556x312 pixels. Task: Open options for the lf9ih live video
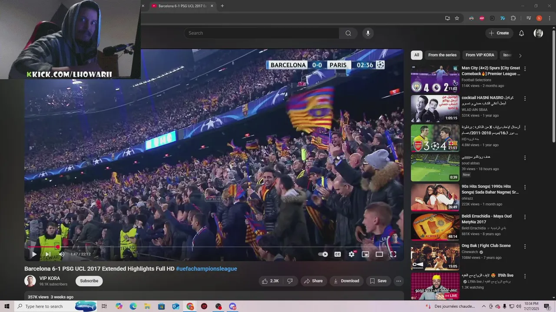point(525,276)
